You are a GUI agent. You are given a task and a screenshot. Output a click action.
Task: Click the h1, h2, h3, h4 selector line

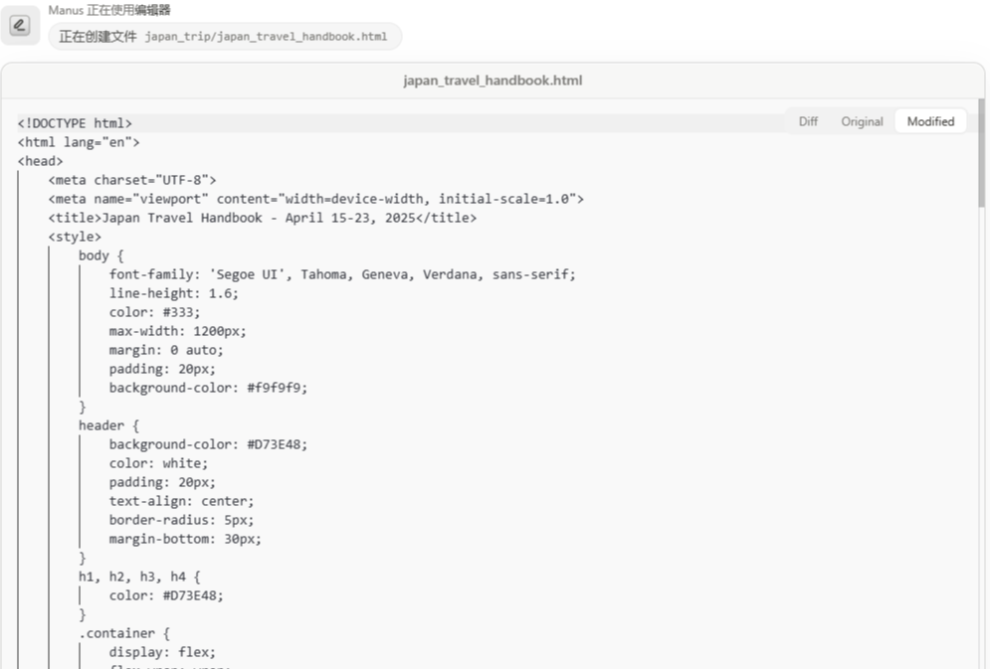coord(139,577)
